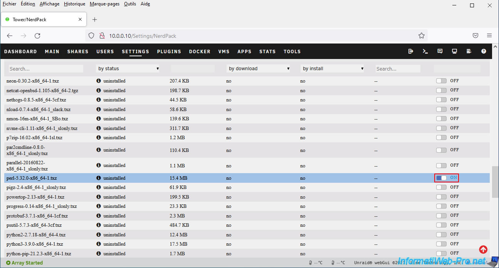Reload page with browser refresh icon
This screenshot has width=499, height=268.
[37, 36]
